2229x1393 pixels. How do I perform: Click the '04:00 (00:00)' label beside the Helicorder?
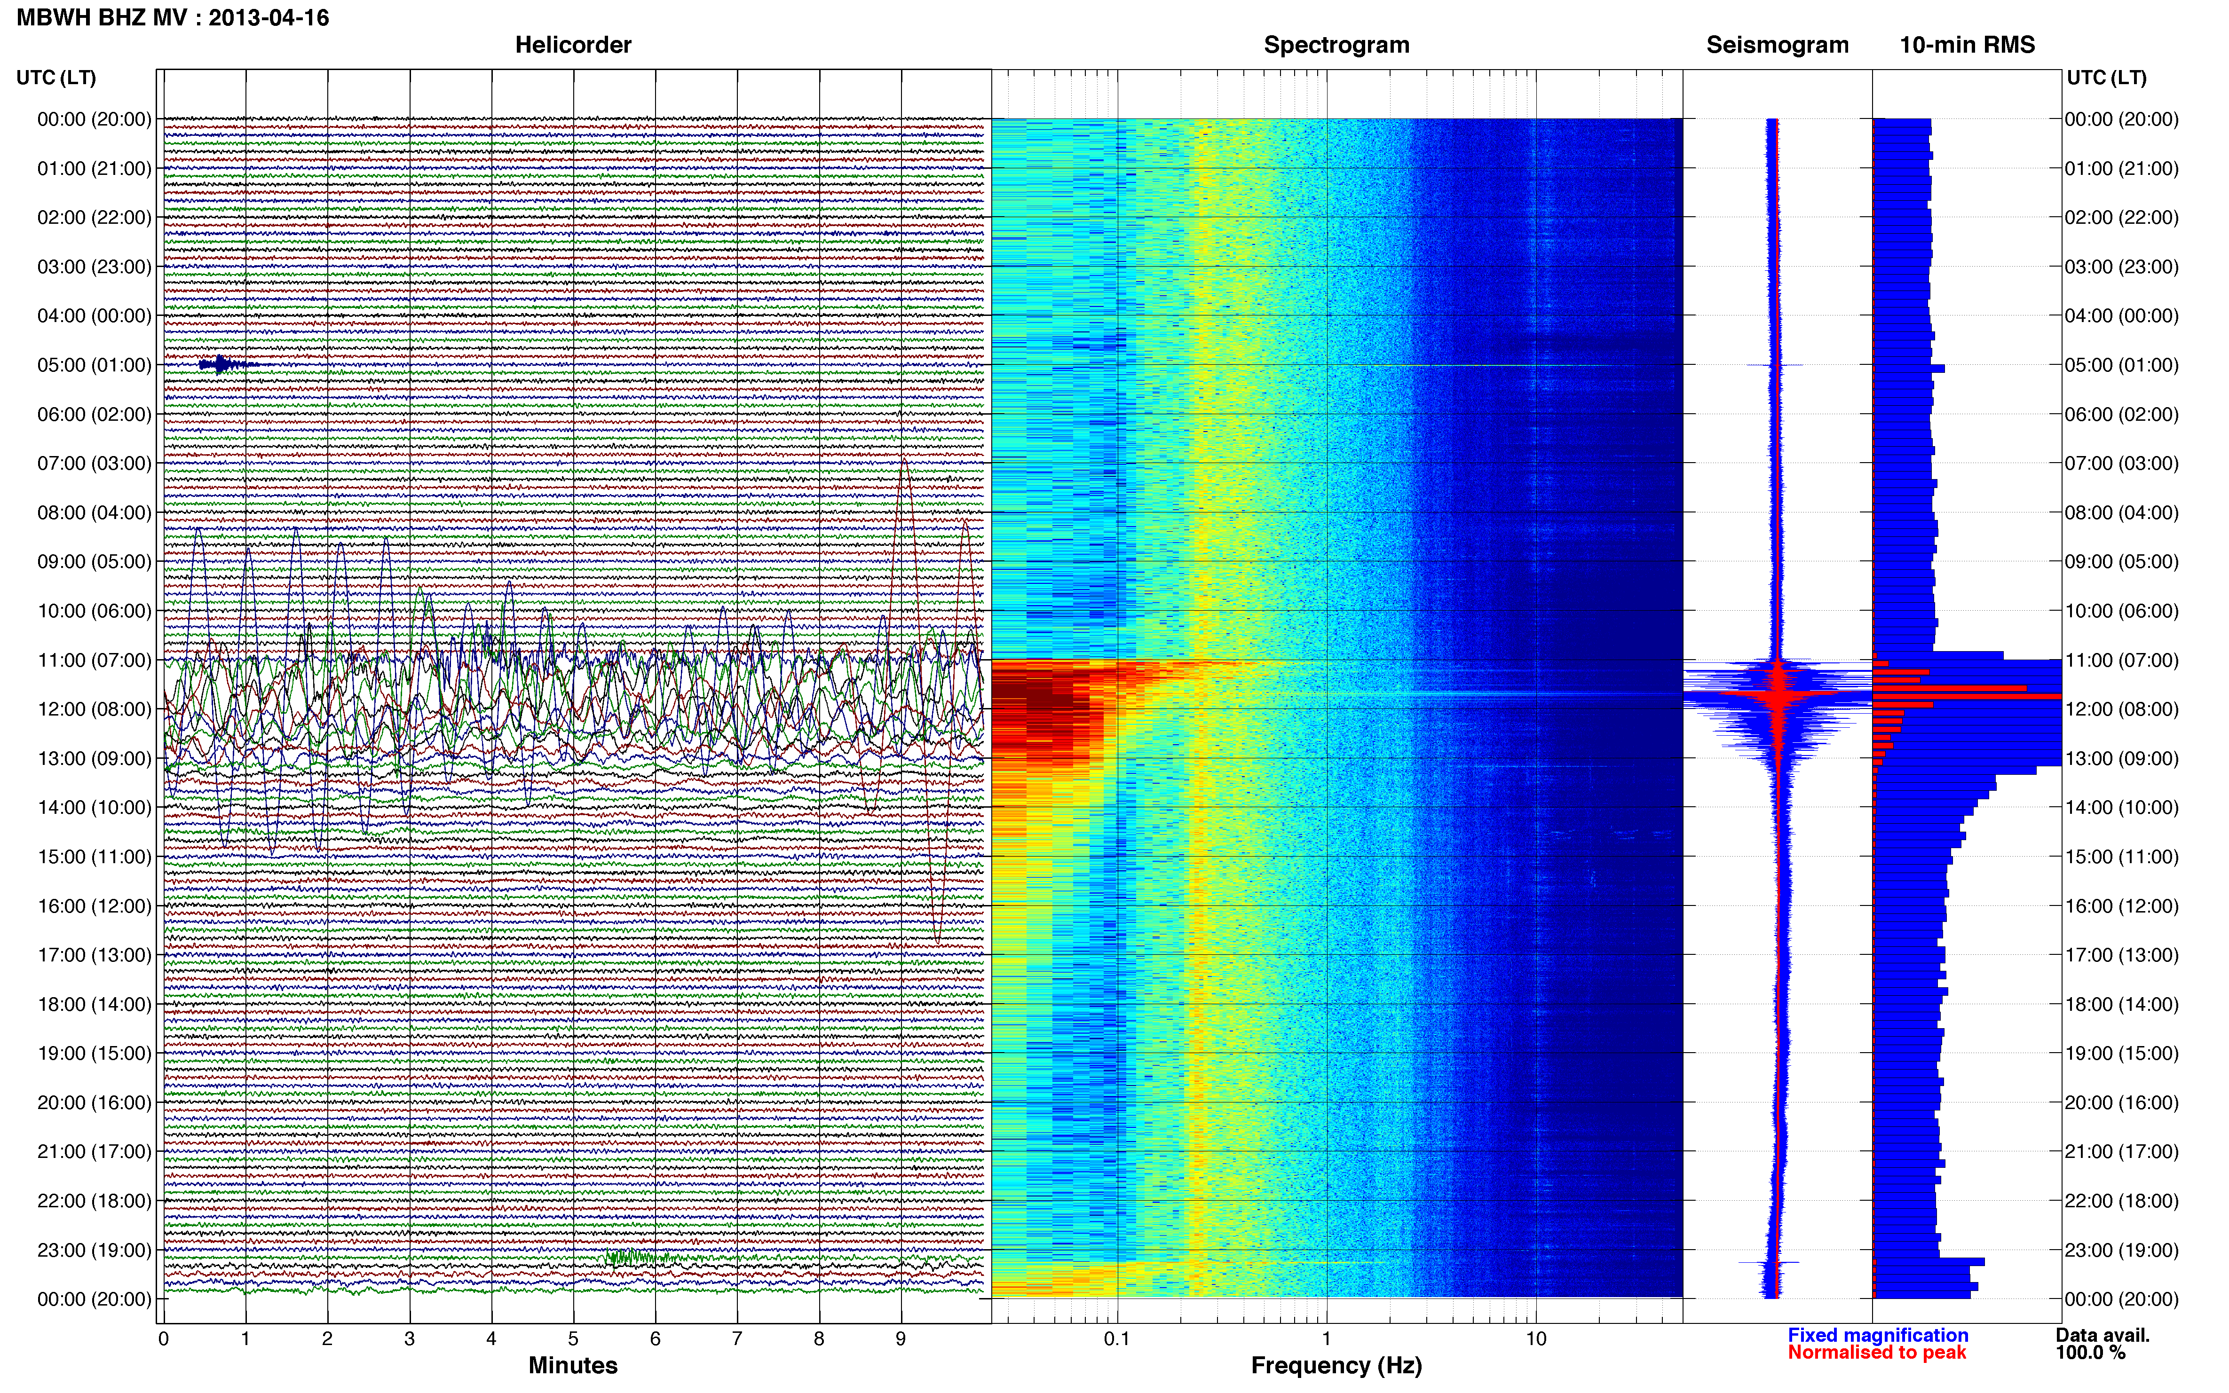pos(94,316)
